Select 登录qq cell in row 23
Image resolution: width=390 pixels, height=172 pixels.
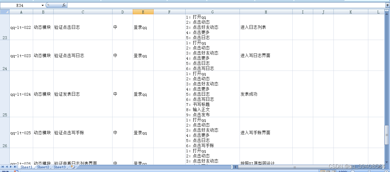[x=143, y=27]
